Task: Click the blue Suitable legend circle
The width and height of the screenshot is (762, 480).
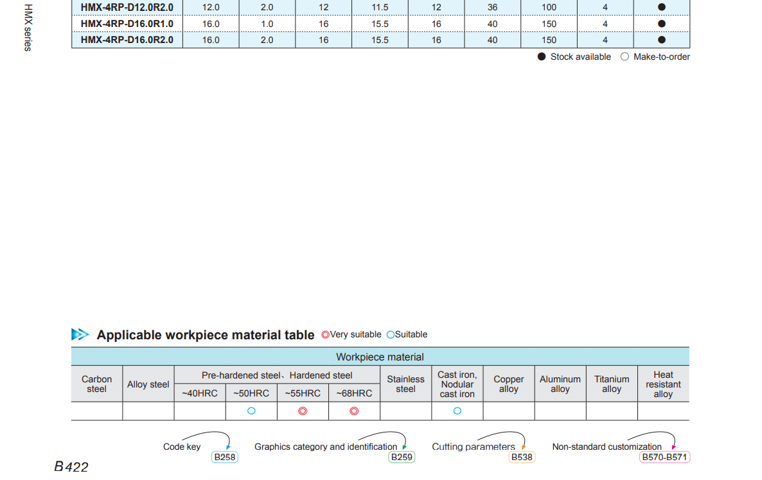Action: pos(390,335)
